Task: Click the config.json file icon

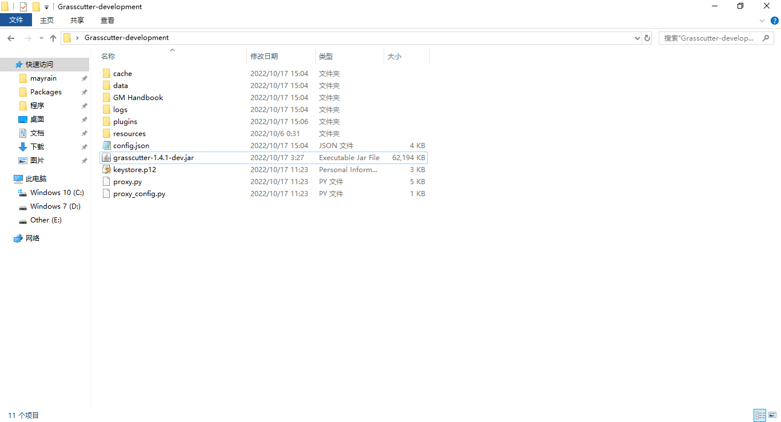Action: [106, 145]
